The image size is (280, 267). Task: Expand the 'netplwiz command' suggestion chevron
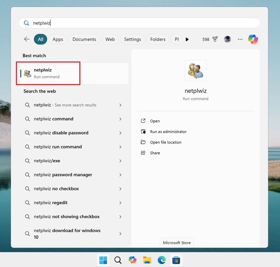pos(120,119)
